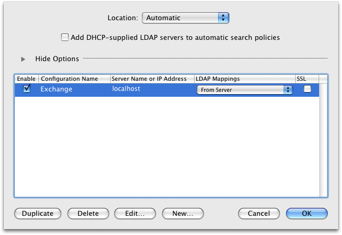This screenshot has width=342, height=235.
Task: Click the Enable column header
Action: coord(26,79)
